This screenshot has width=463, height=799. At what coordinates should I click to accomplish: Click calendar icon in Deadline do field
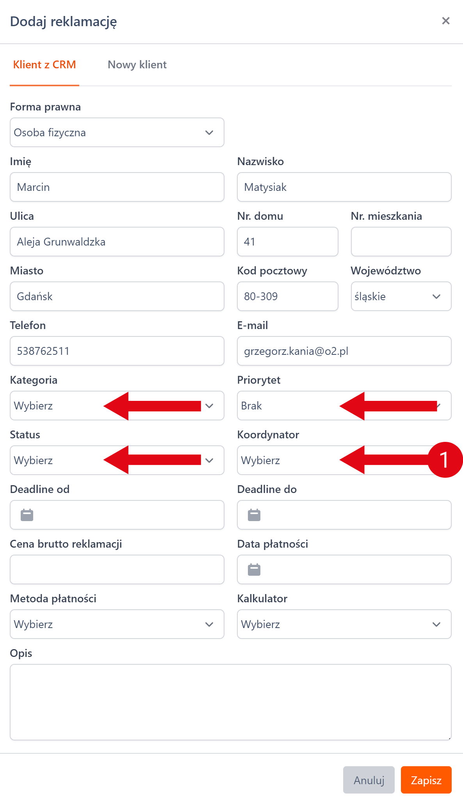[x=254, y=515]
